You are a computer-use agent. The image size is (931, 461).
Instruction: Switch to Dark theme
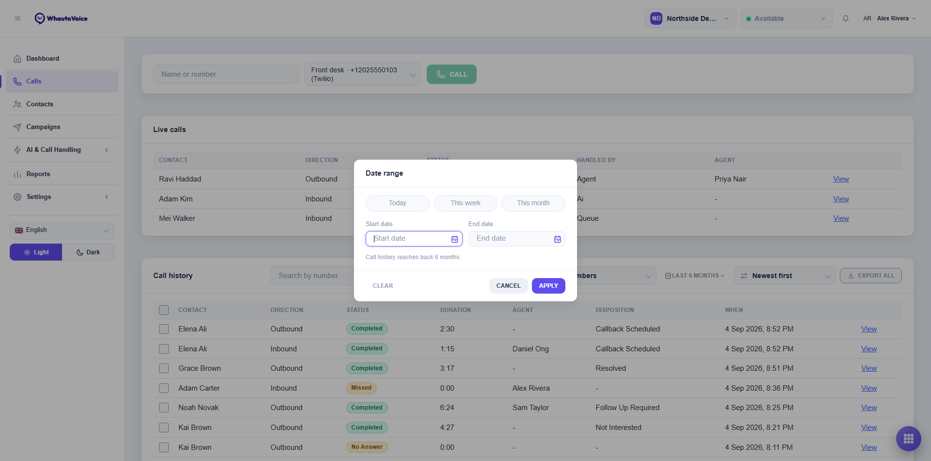click(x=88, y=252)
